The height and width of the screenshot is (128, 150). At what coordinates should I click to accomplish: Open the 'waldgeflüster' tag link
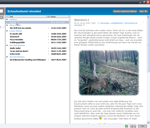click(x=116, y=23)
